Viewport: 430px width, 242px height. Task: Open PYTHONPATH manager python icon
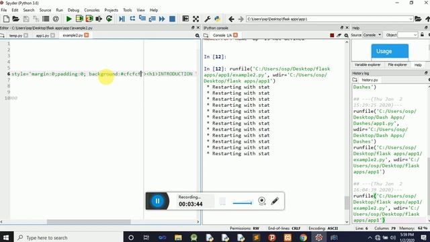218,19
